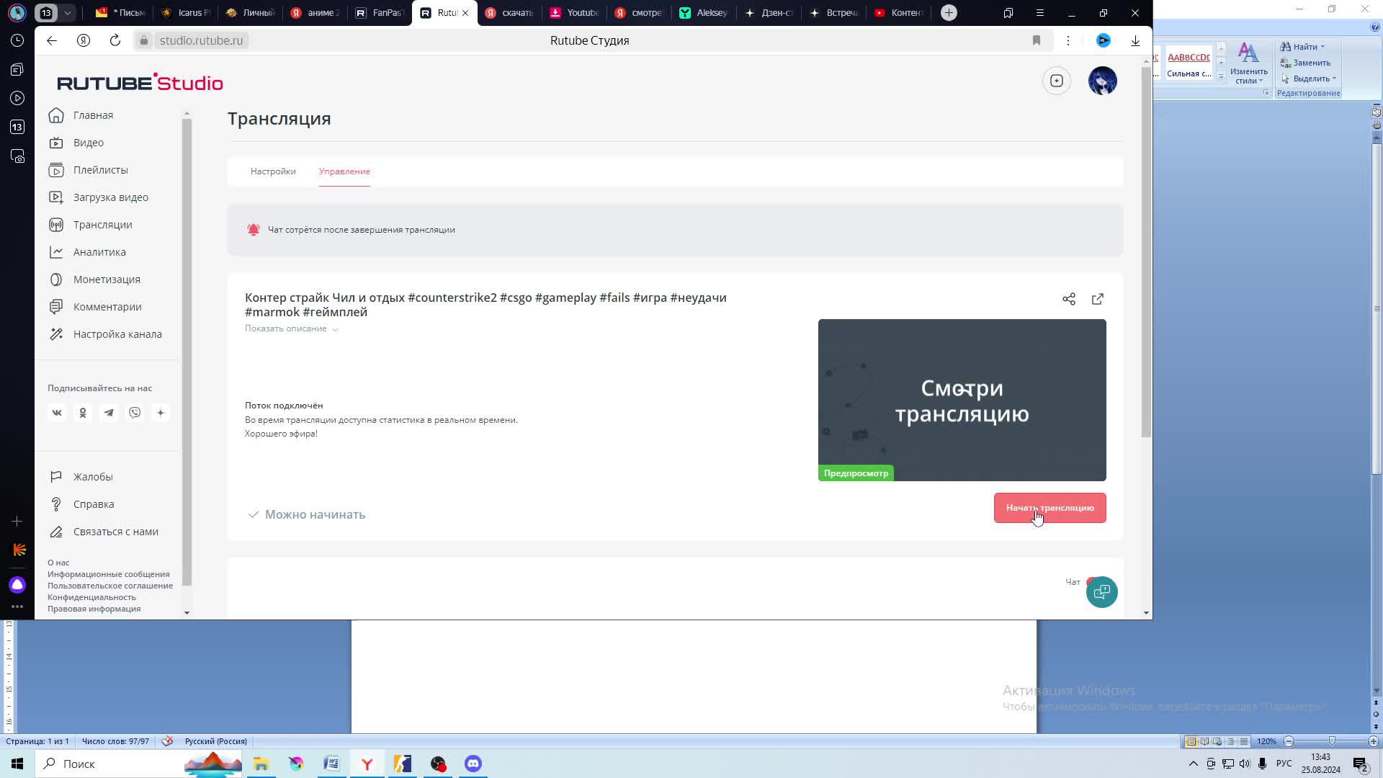Open Discord from the Windows taskbar
The width and height of the screenshot is (1383, 778).
point(473,764)
